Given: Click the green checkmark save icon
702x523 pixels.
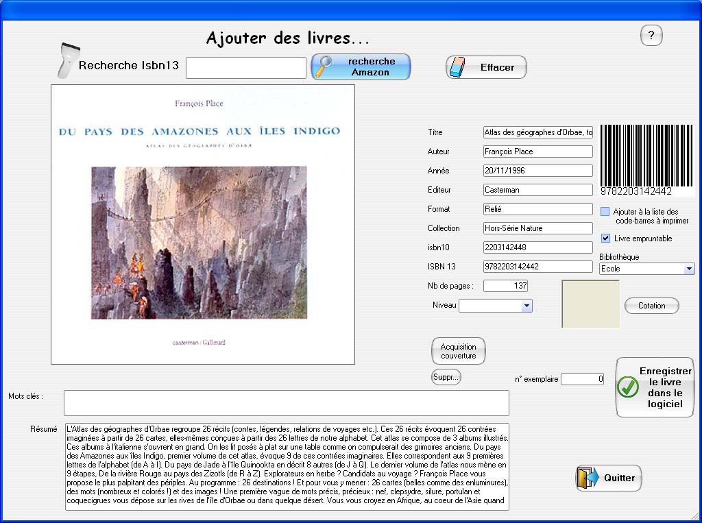Looking at the screenshot, I should (x=628, y=387).
